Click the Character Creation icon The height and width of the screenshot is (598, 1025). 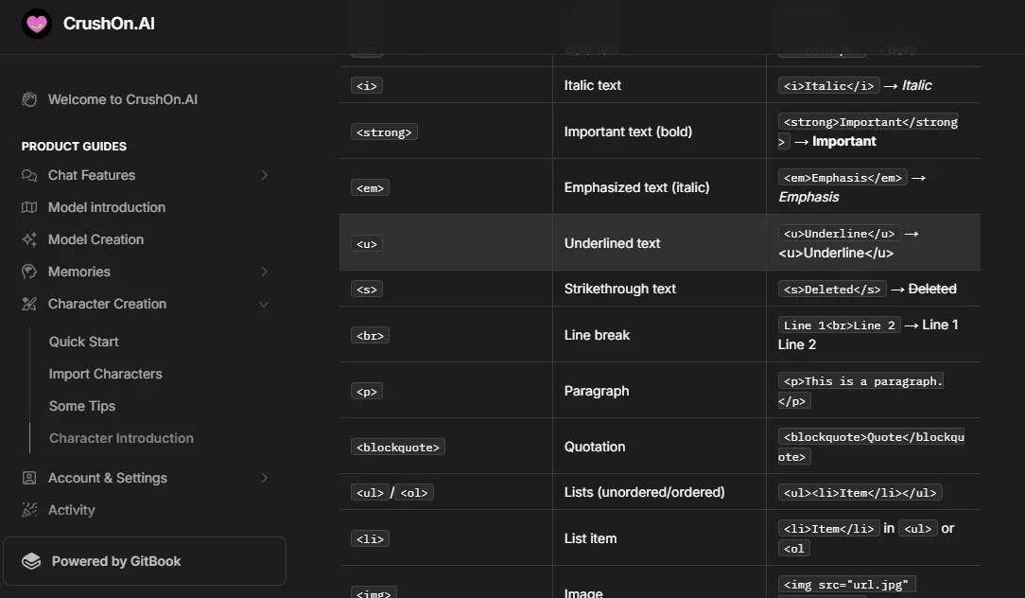coord(29,304)
